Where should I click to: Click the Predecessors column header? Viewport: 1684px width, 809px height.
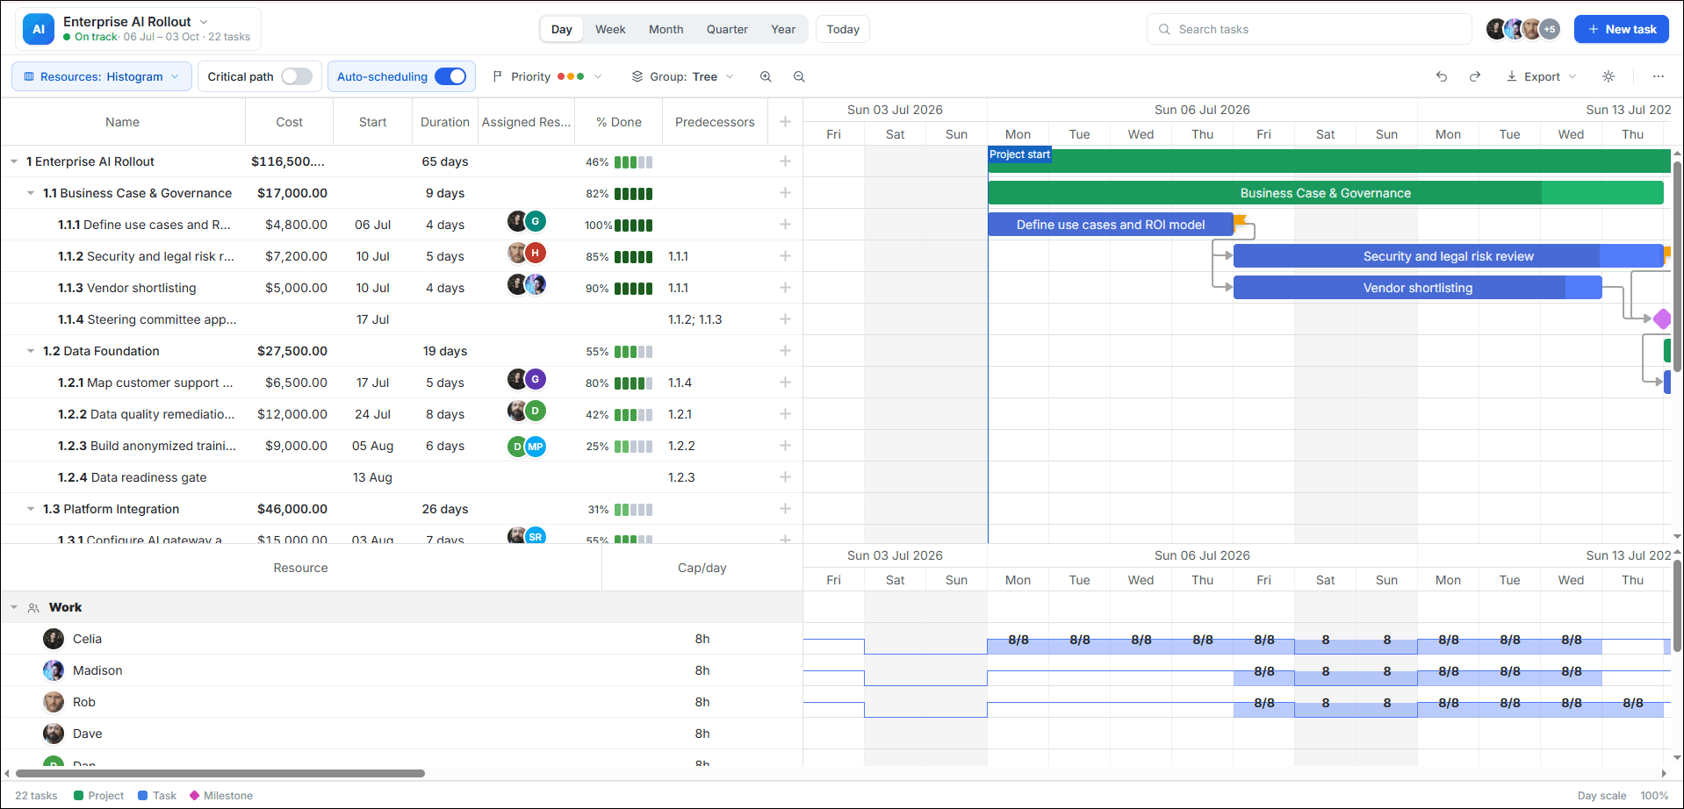[715, 122]
